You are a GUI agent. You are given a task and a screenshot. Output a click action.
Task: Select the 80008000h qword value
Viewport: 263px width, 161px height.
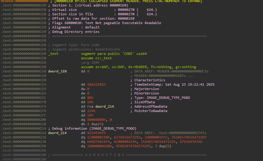[x=97, y=120]
